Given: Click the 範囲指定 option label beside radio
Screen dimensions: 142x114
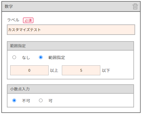Looking at the screenshot, I should tap(57, 58).
